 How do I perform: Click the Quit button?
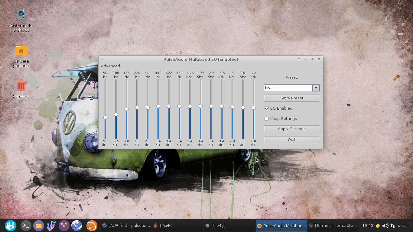[292, 140]
